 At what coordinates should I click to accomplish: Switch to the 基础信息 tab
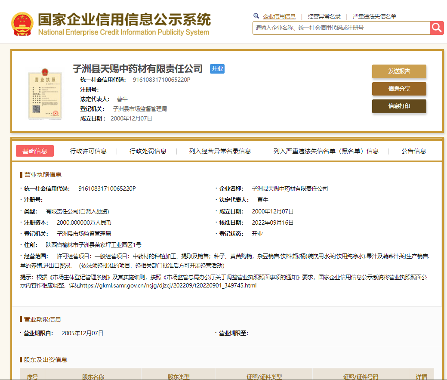point(35,151)
